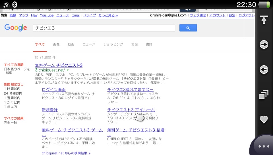Open ニュース link in top Google bar
Image resolution: width=273 pixels, height=155 pixels.
[x=63, y=15]
